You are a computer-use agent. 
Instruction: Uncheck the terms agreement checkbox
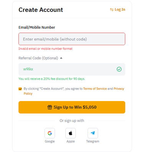pyautogui.click(x=20, y=89)
